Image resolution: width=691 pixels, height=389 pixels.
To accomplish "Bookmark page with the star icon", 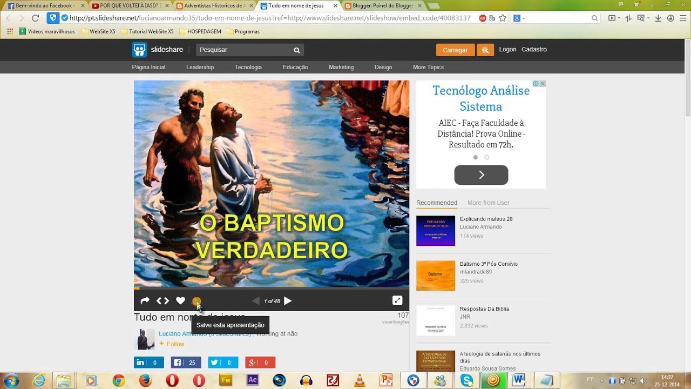I will click(503, 18).
